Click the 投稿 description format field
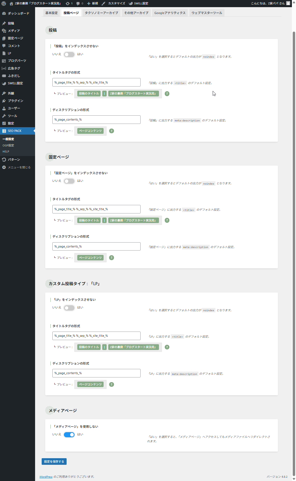 96,120
